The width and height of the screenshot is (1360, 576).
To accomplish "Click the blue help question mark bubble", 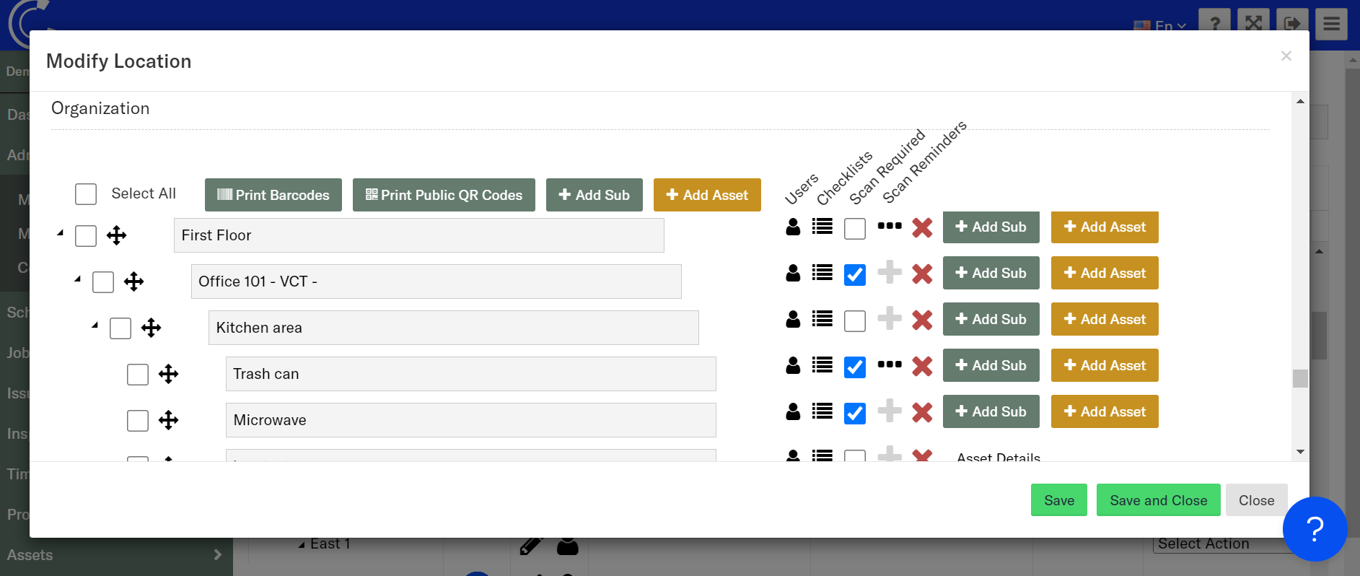I will click(x=1314, y=529).
